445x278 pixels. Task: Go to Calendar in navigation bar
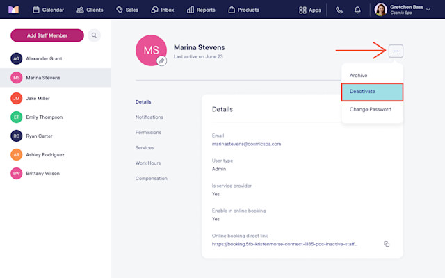pos(48,10)
